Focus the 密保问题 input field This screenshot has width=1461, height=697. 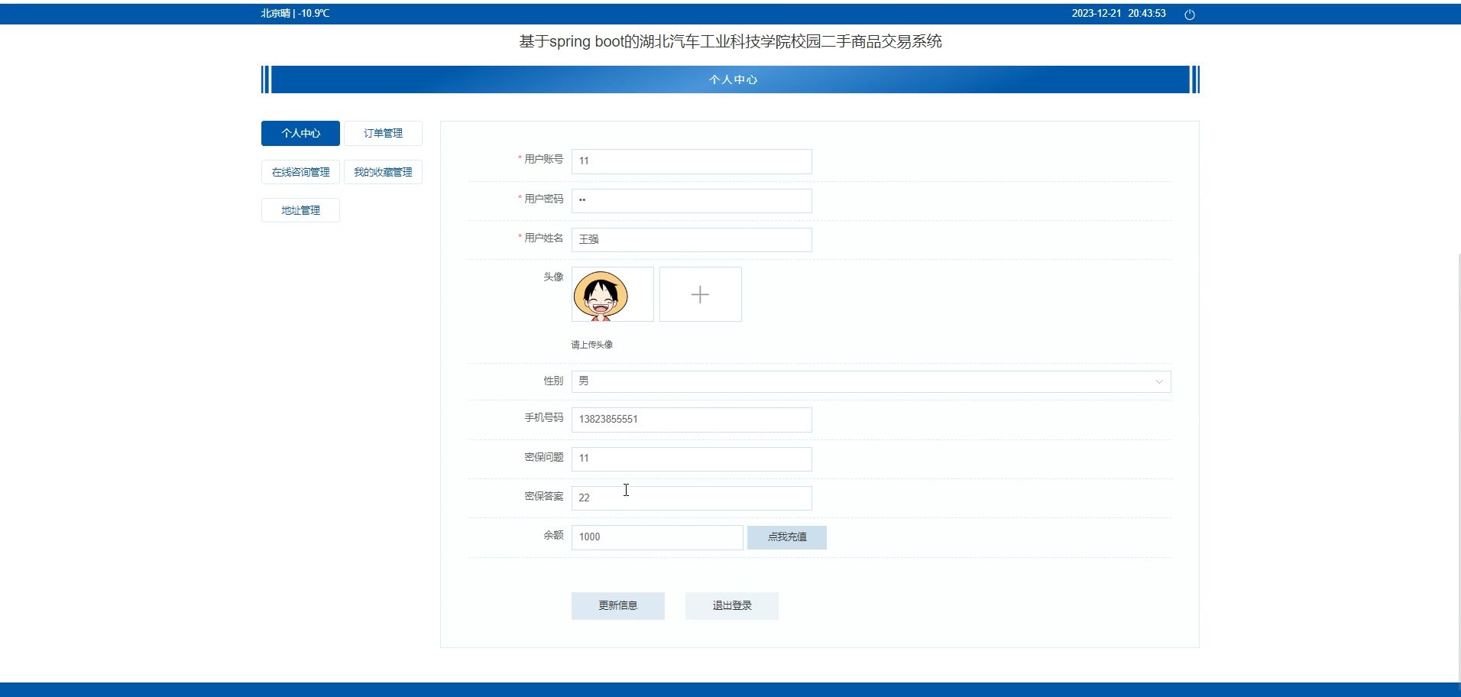tap(692, 459)
